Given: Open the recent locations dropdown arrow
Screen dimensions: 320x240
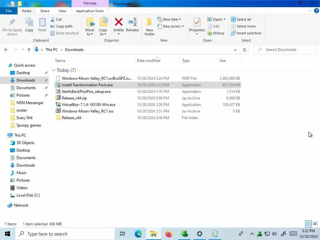Looking at the screenshot, I should (22, 50).
